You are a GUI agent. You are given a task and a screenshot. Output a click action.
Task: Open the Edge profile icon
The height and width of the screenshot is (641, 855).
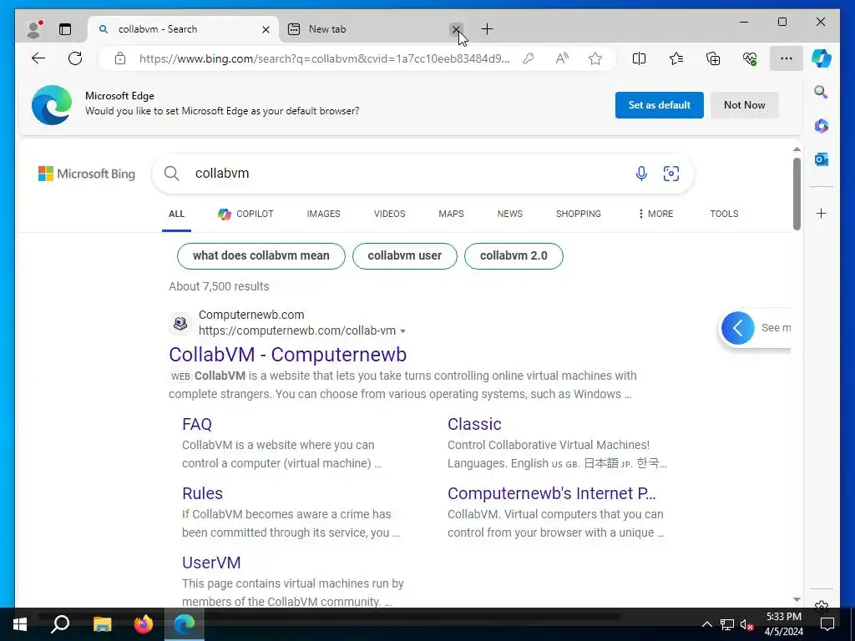click(x=34, y=29)
